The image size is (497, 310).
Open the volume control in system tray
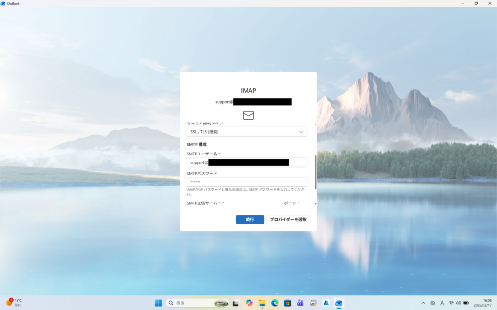(458, 303)
